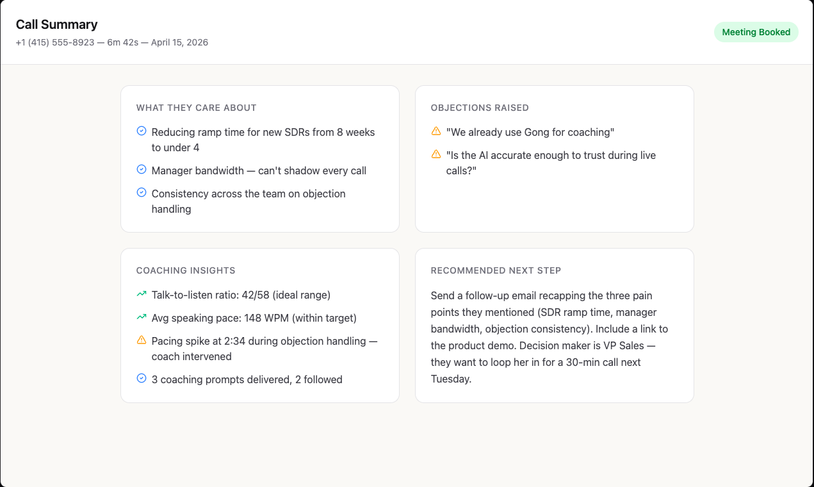
Task: Select the phone number +1 (415) 555-8923
Action: 55,42
